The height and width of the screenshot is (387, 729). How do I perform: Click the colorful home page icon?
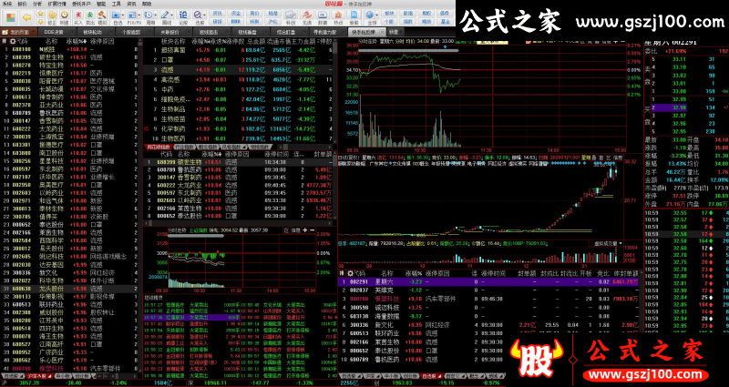(11, 17)
